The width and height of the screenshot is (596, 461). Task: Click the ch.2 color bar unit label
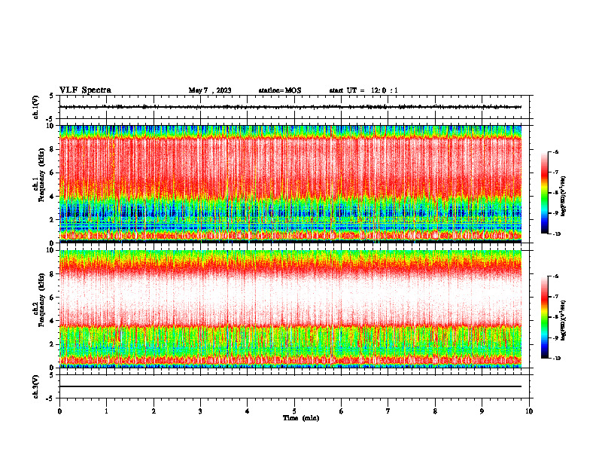click(x=564, y=321)
